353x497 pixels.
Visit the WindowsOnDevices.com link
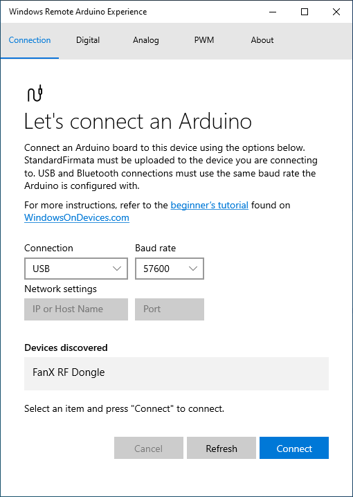coord(77,218)
